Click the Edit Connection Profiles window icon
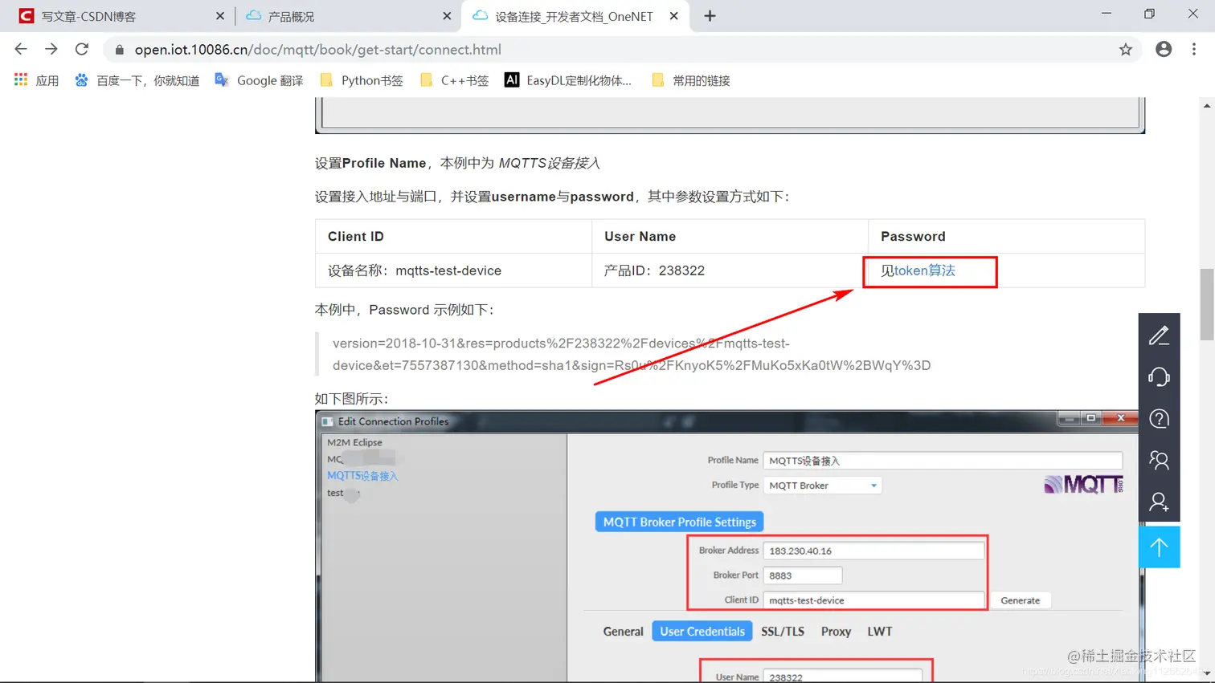The height and width of the screenshot is (683, 1215). 328,421
